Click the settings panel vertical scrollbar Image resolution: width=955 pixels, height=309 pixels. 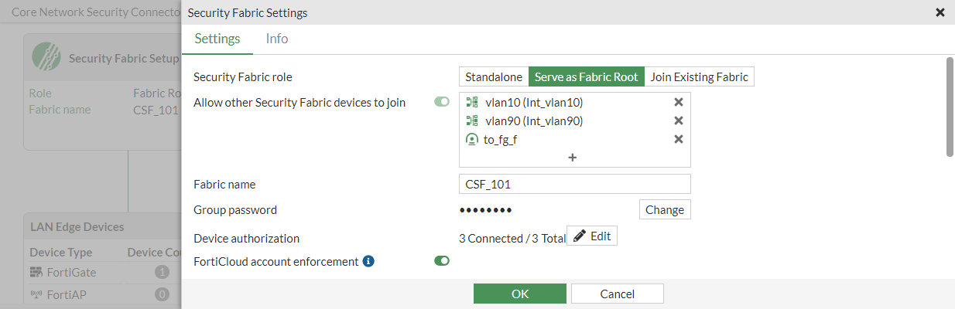(x=950, y=107)
